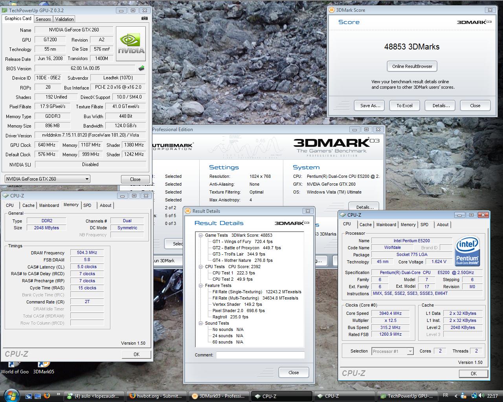503x402 pixels.
Task: Click Close in Result Details window
Action: (294, 373)
